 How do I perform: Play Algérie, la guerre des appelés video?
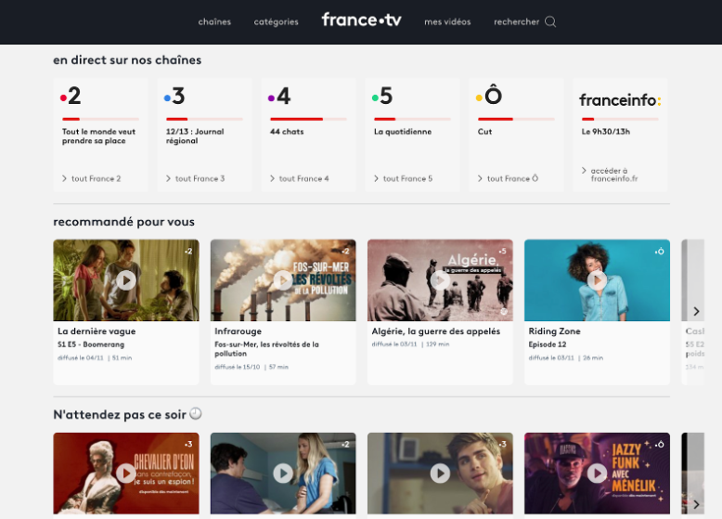[x=440, y=280]
